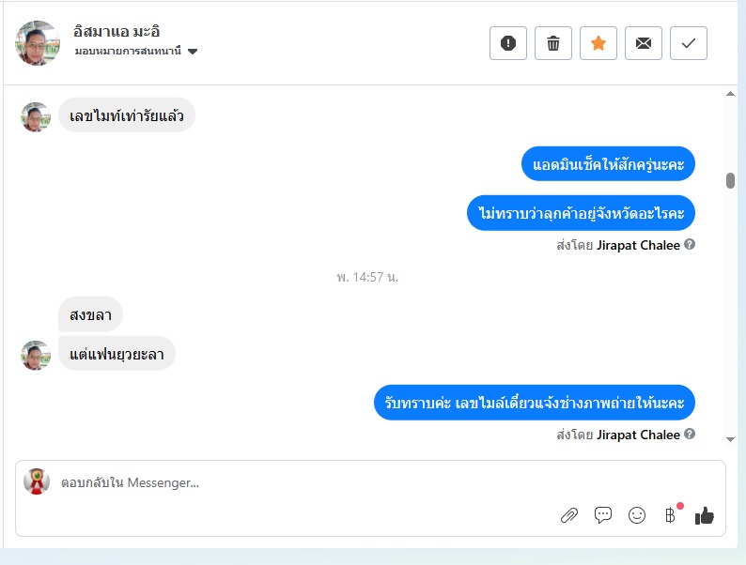Mark conversation as unread with envelope icon
The width and height of the screenshot is (746, 565).
(x=644, y=43)
